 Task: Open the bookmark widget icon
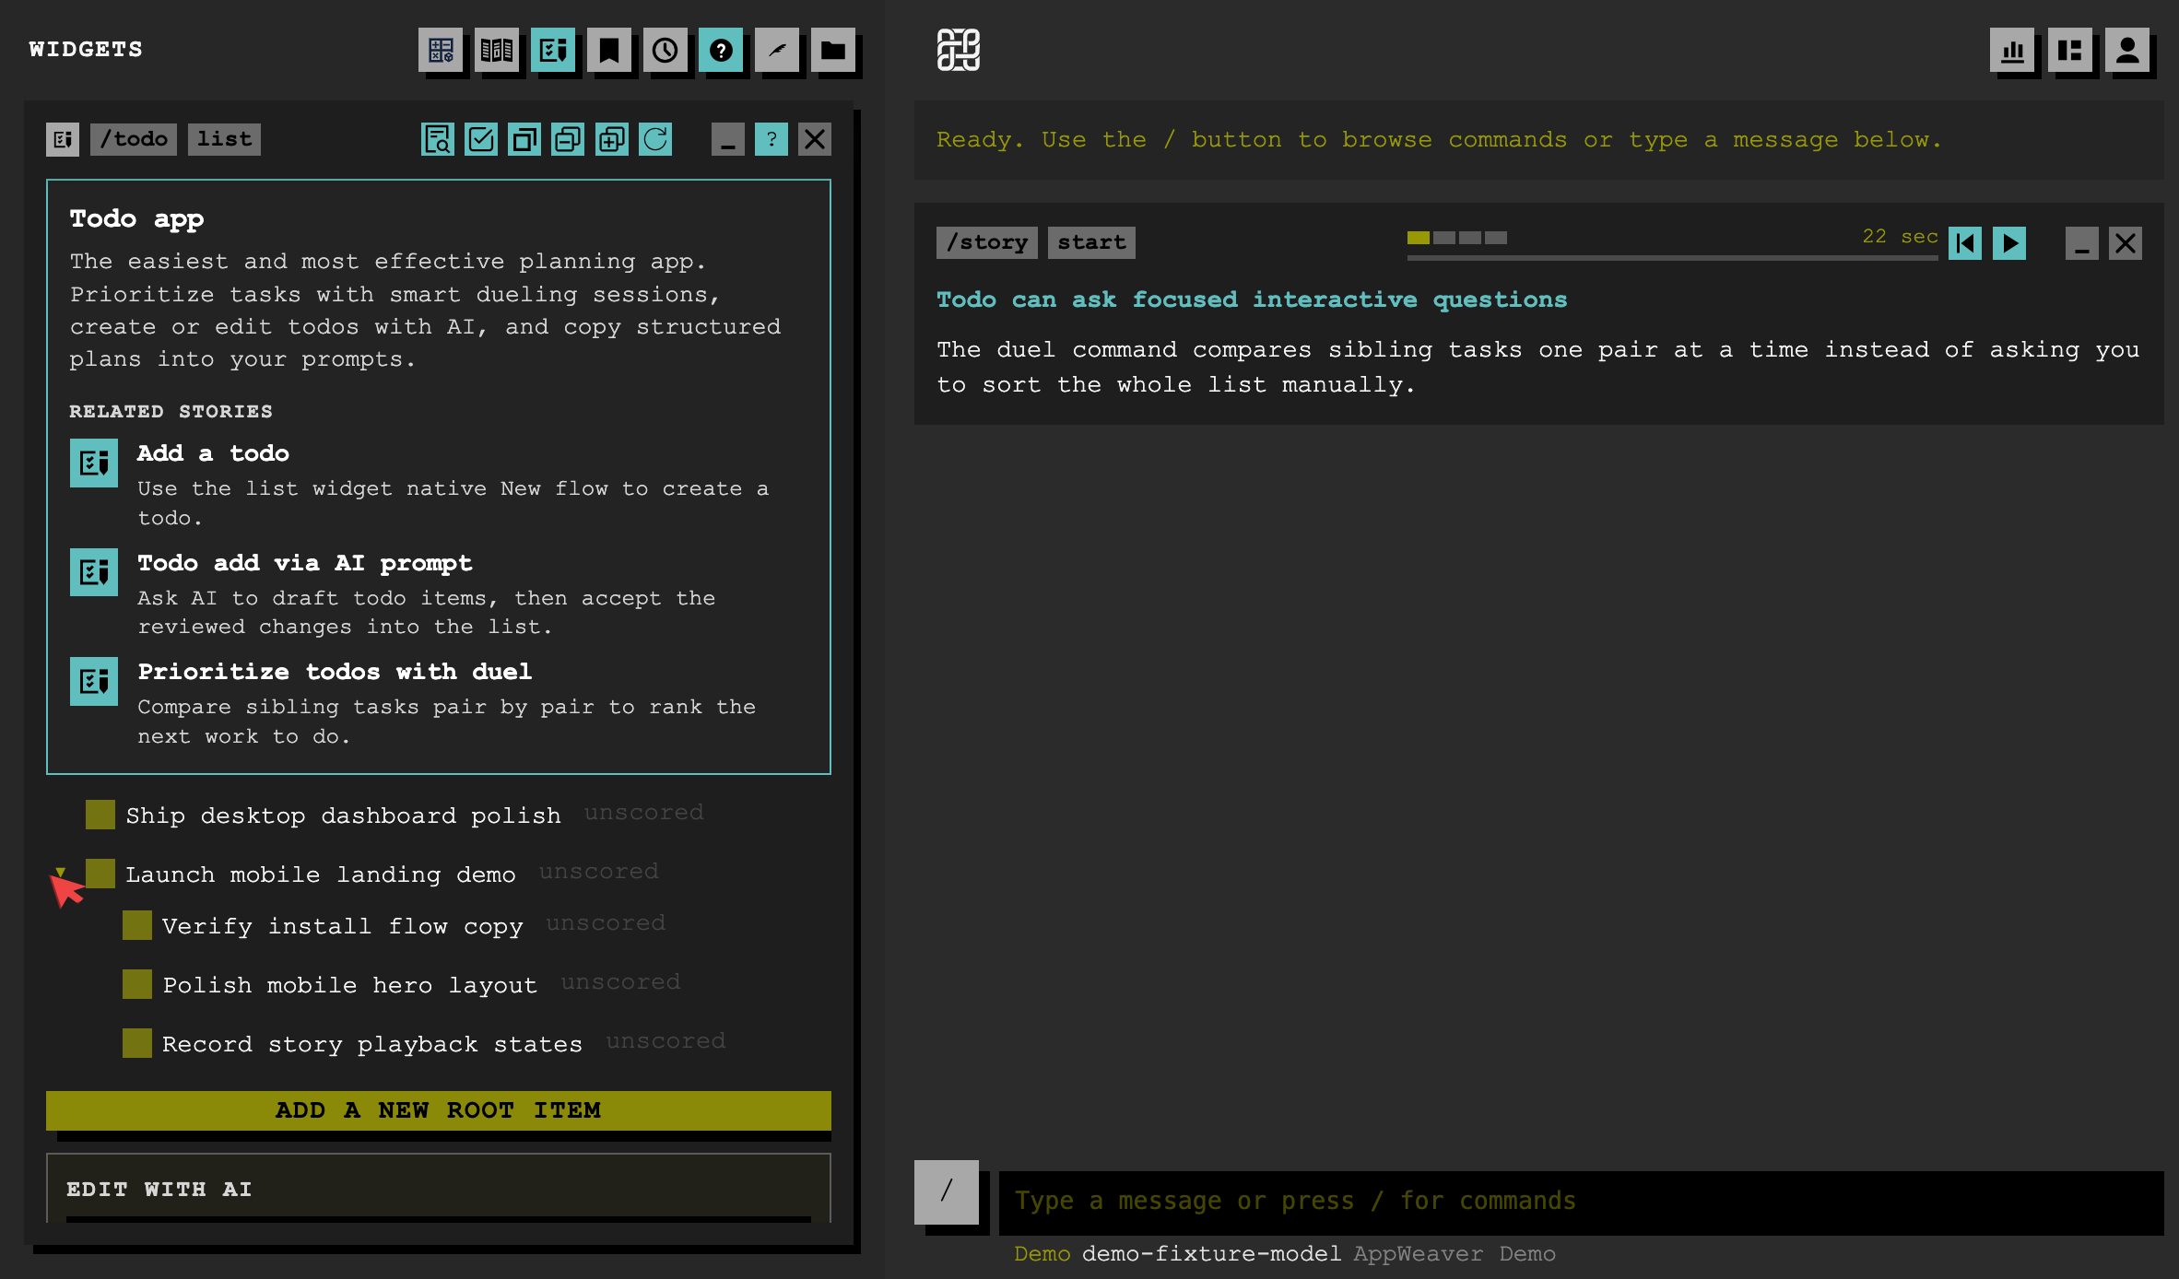point(609,50)
